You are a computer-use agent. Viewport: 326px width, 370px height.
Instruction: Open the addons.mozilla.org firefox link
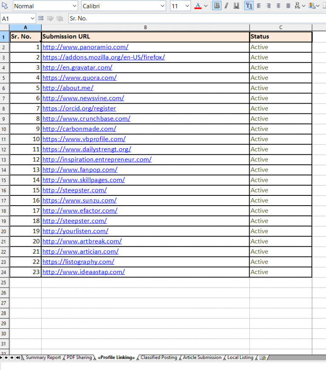tap(104, 57)
